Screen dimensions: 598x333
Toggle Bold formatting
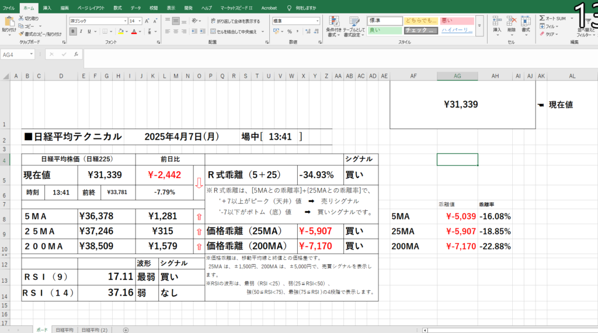(x=73, y=32)
